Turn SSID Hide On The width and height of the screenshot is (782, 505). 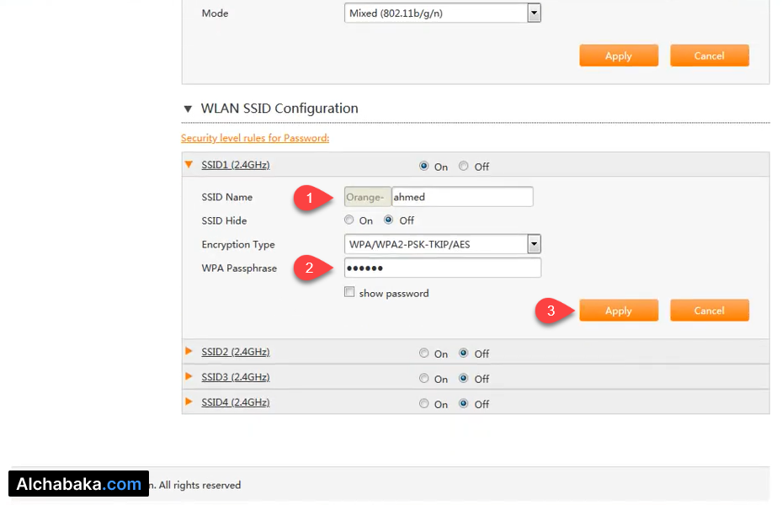[x=348, y=220]
